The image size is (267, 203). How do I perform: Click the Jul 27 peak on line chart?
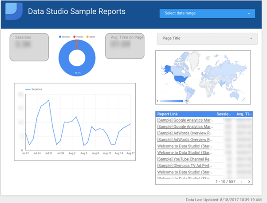point(49,100)
